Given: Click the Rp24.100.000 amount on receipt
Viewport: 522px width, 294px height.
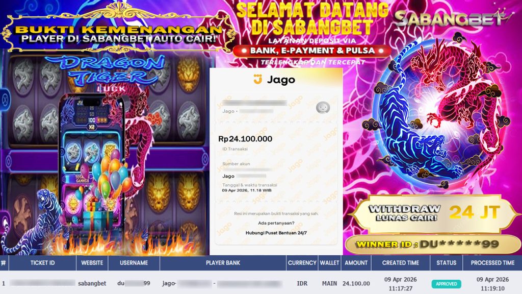Looking at the screenshot, I should 245,139.
